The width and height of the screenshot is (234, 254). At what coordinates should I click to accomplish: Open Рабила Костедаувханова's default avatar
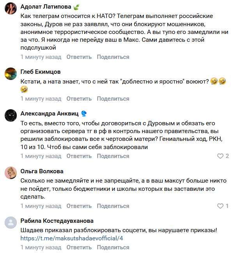pyautogui.click(x=11, y=222)
